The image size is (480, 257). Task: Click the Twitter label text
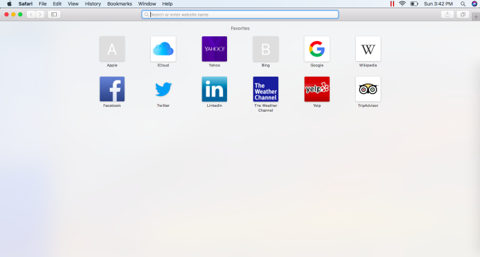163,106
